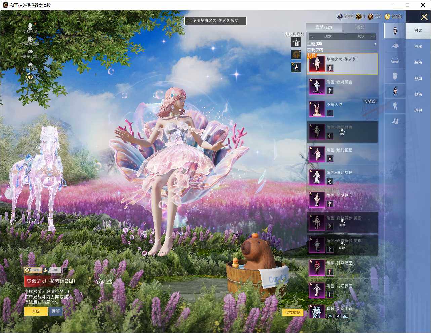Viewport: 431px width, 333px height.
Task: Switch to the 装备 equipment tab
Action: coord(418,62)
